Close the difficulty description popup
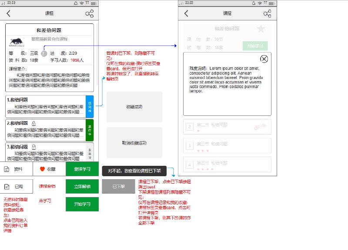Viewport: 348px width, 250px height. coord(264,59)
